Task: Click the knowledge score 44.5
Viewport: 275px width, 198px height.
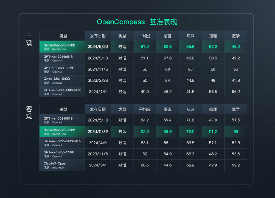Action: coord(190,81)
